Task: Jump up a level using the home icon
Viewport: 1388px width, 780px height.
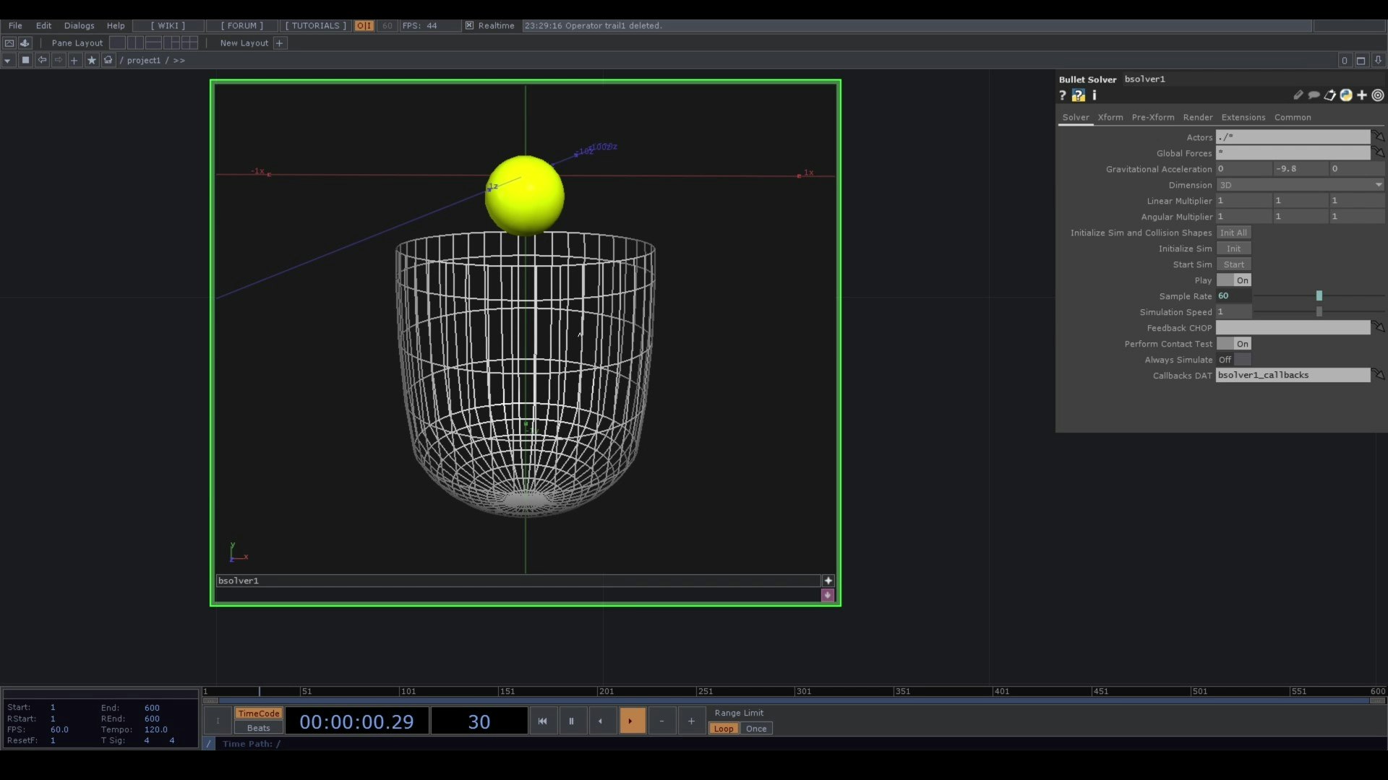Action: click(x=107, y=60)
